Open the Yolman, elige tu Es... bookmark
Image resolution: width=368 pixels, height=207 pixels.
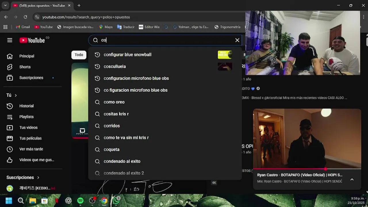click(x=191, y=27)
